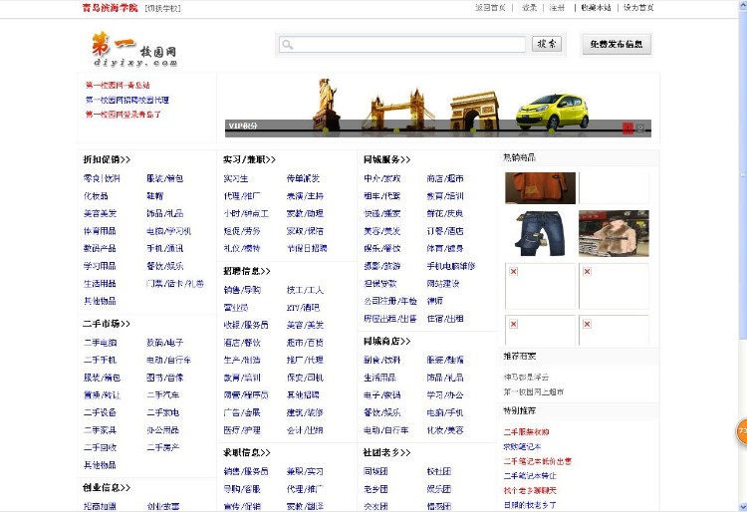Expand the 折扣促销>> section
Image resolution: width=747 pixels, height=512 pixels.
coord(107,159)
